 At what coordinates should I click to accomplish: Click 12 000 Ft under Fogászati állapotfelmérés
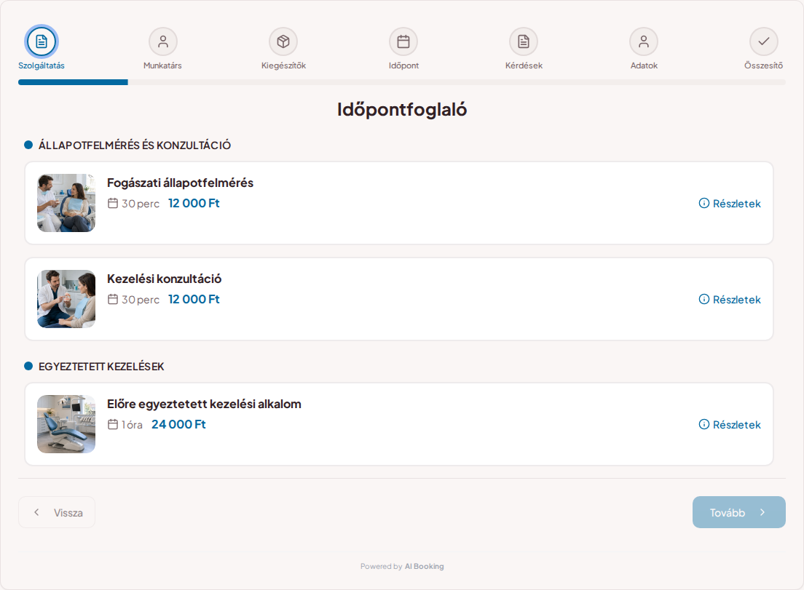click(x=194, y=203)
